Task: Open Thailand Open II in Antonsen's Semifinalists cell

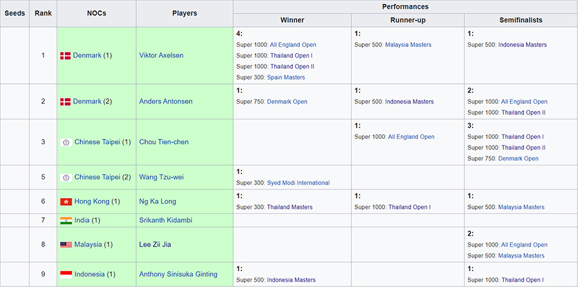Action: 523,113
